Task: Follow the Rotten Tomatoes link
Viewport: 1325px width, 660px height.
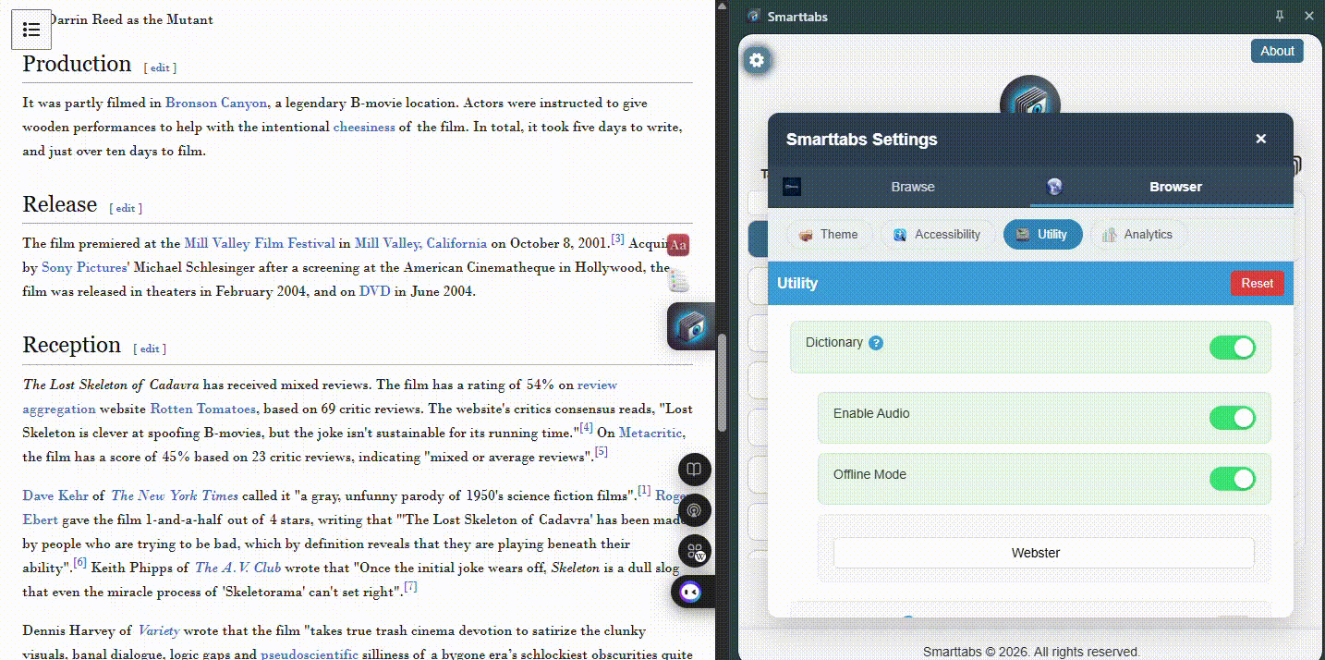Action: [202, 409]
